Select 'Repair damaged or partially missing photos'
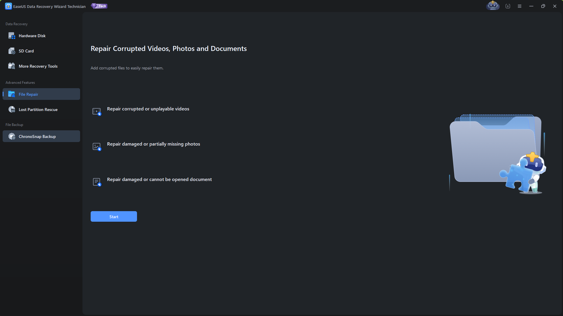 point(153,144)
